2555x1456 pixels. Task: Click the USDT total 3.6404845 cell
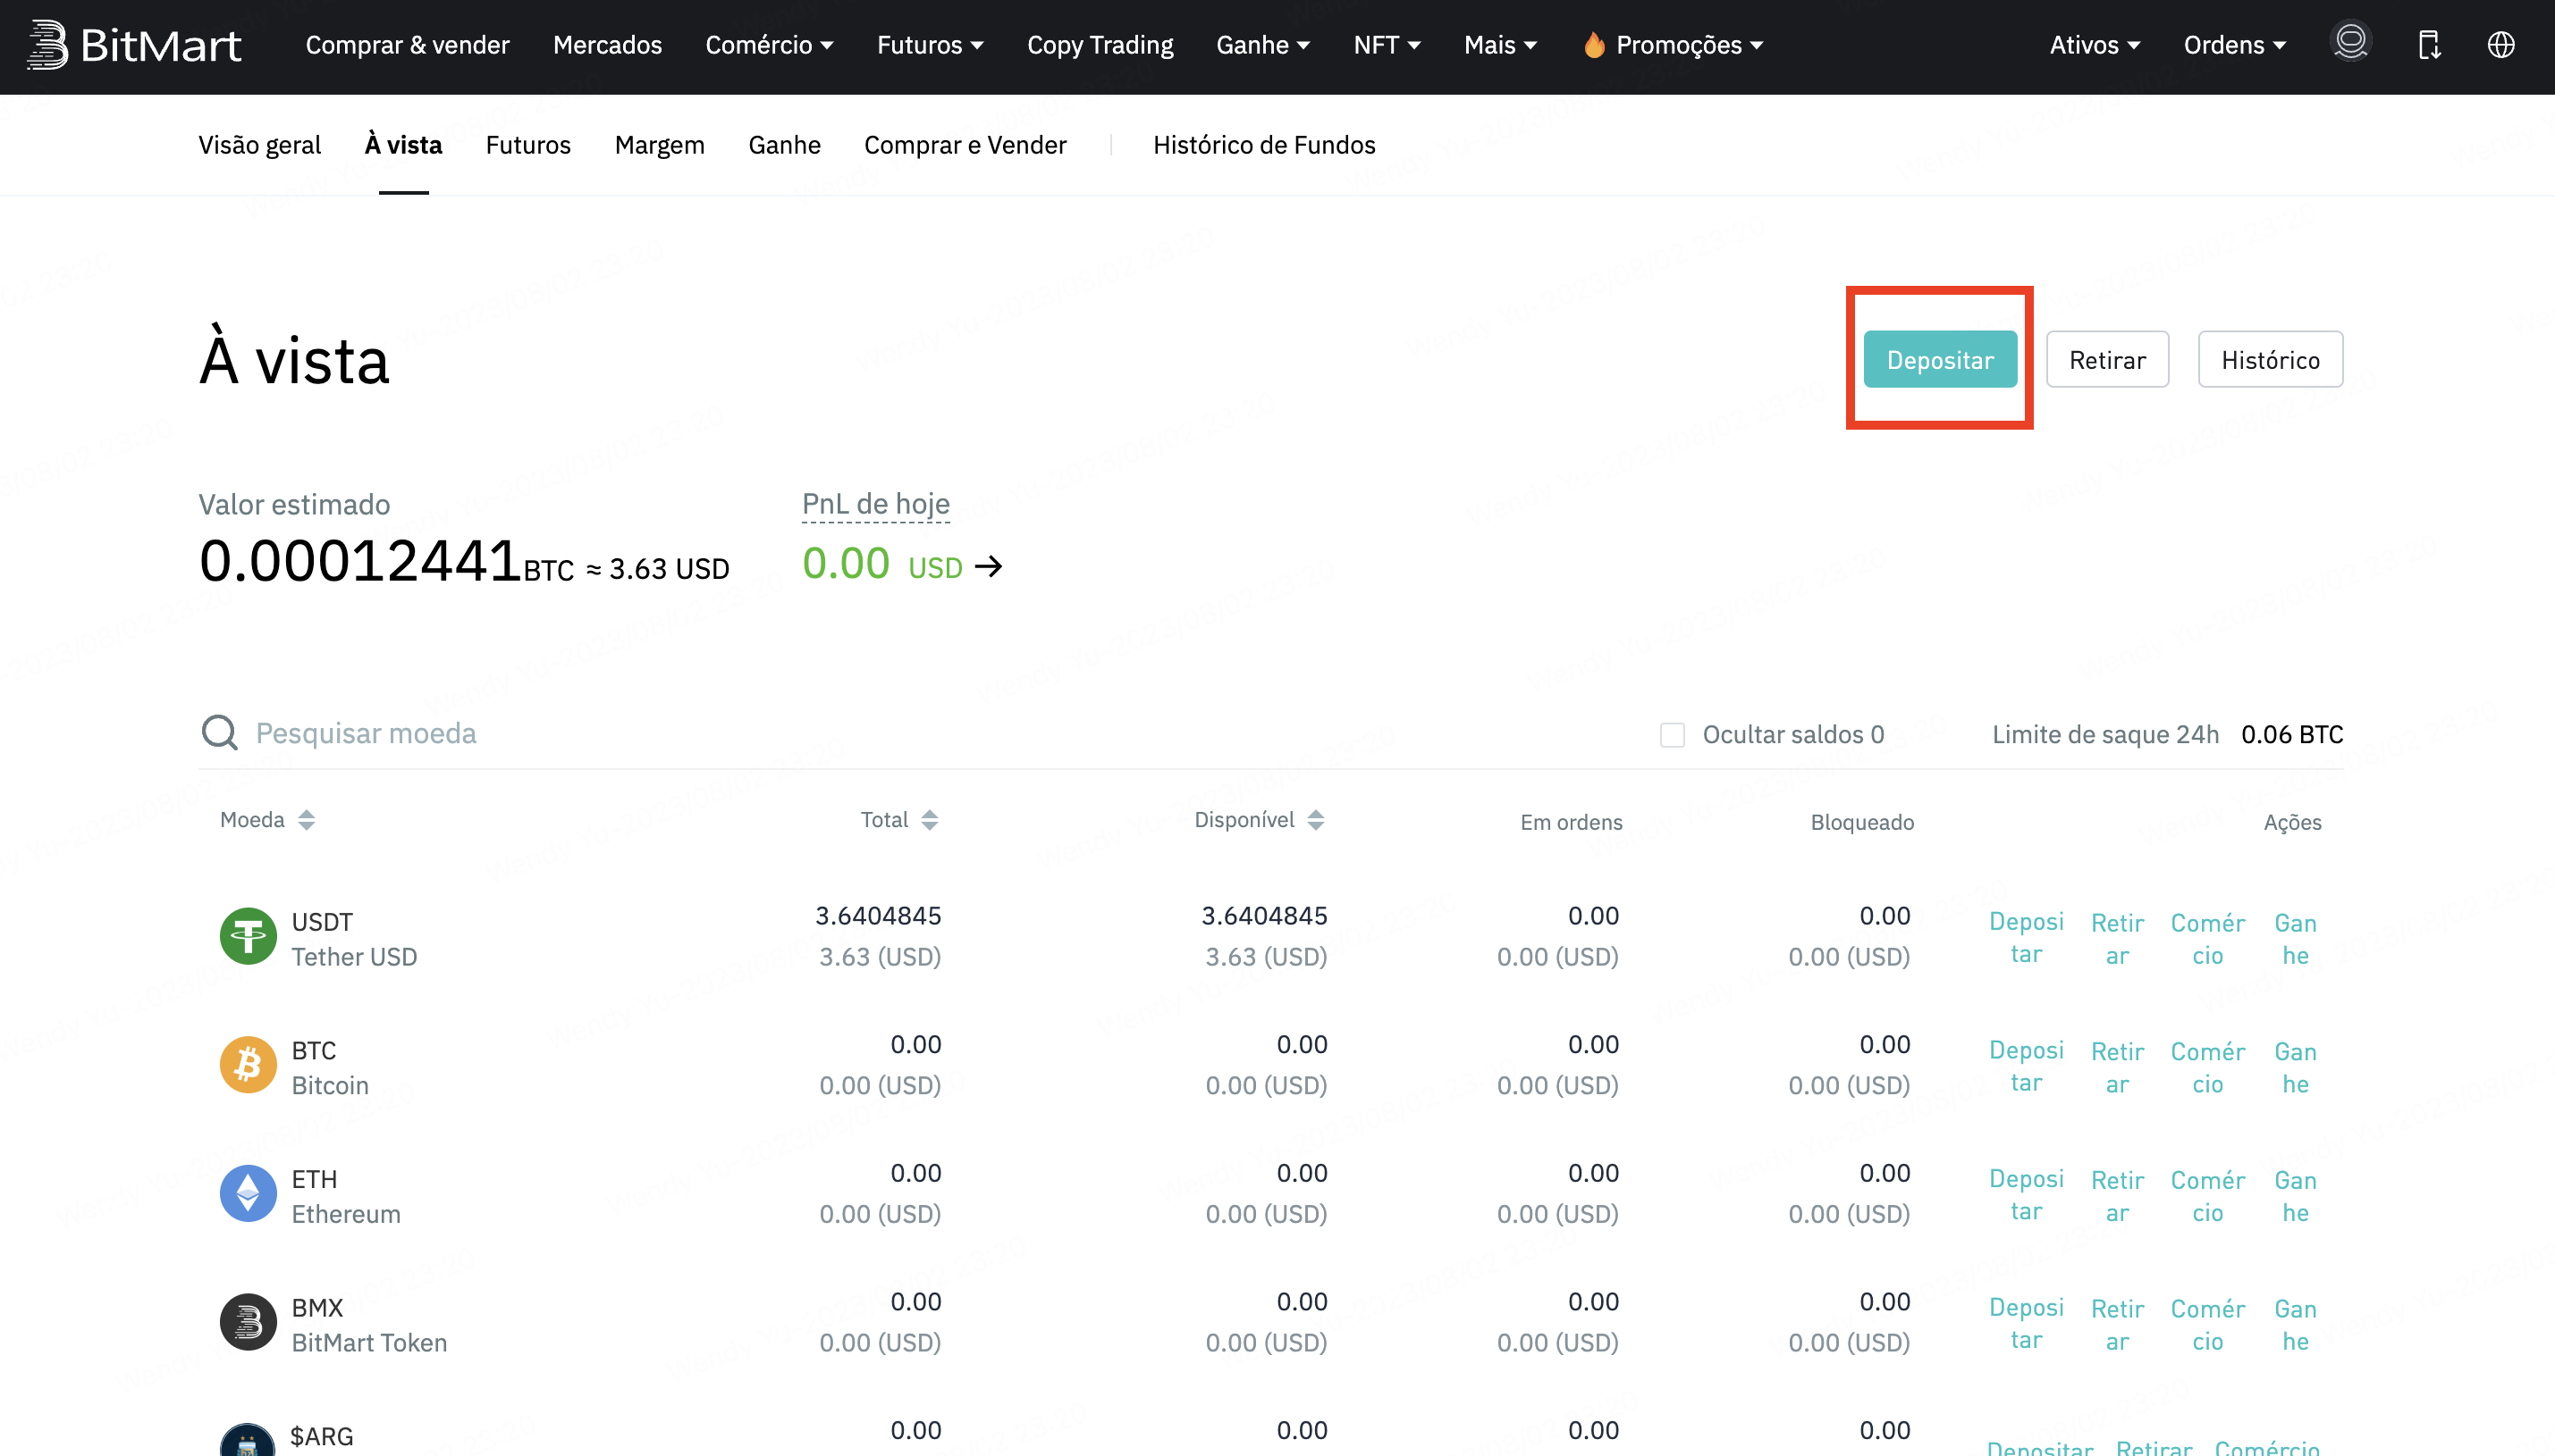click(x=878, y=915)
